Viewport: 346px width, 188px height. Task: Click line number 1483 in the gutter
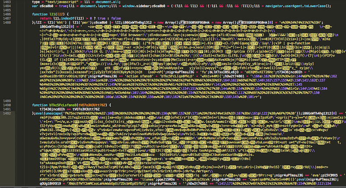[x=7, y=2]
